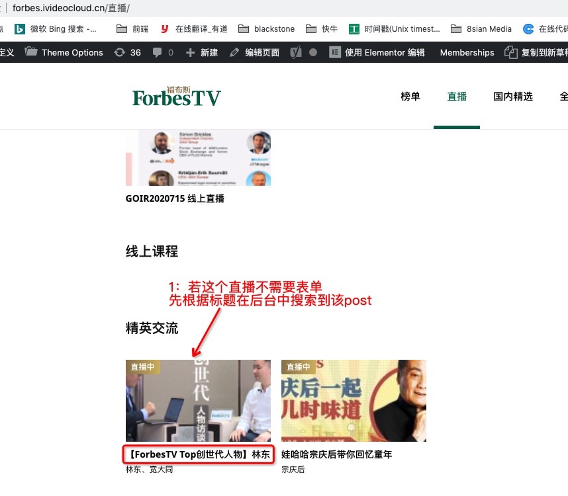
Task: Switch to the 榜单 navigation tab
Action: tap(410, 97)
